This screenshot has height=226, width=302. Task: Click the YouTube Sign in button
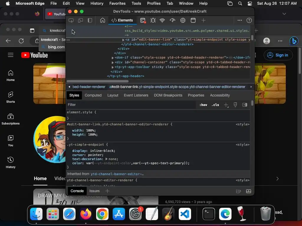[x=278, y=55]
